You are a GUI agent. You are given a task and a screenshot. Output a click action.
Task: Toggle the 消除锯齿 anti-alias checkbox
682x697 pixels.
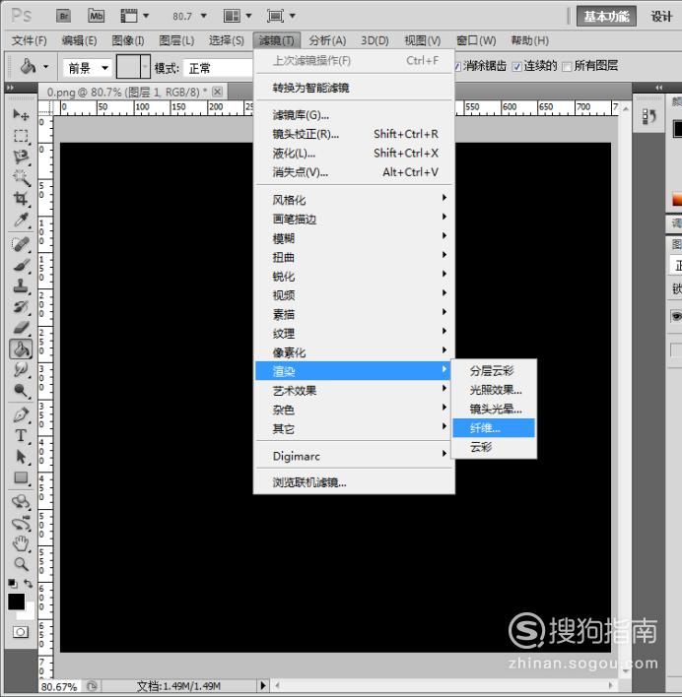[457, 67]
